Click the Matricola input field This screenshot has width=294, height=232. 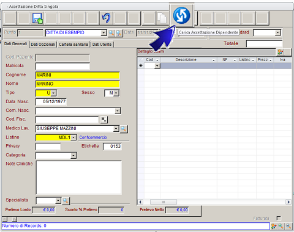(x=62, y=67)
